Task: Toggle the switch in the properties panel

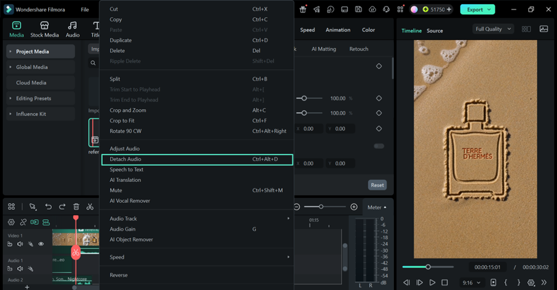Action: click(x=378, y=146)
